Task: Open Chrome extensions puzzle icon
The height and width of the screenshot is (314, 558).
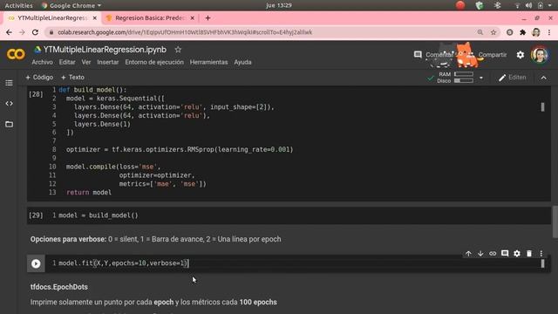Action: click(522, 32)
